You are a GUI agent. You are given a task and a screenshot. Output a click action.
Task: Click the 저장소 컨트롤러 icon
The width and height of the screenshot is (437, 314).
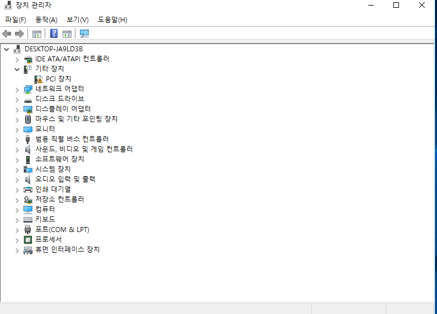[x=28, y=200]
